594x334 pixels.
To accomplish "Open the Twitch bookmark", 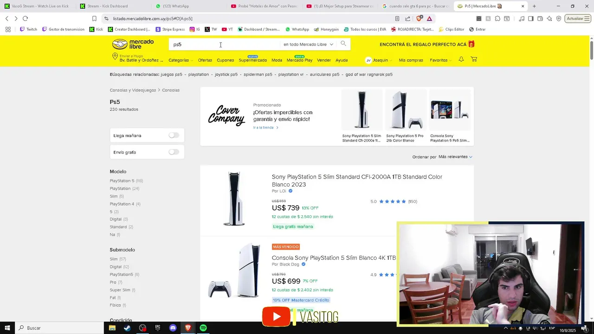I will point(28,29).
